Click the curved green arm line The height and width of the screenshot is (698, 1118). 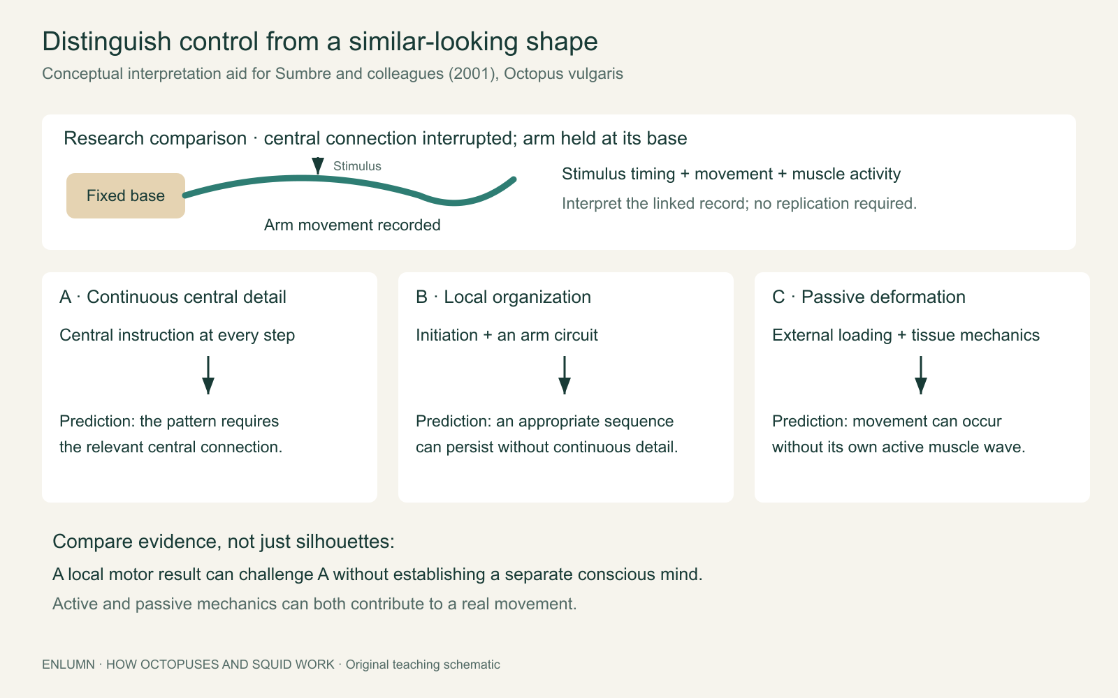coord(349,190)
